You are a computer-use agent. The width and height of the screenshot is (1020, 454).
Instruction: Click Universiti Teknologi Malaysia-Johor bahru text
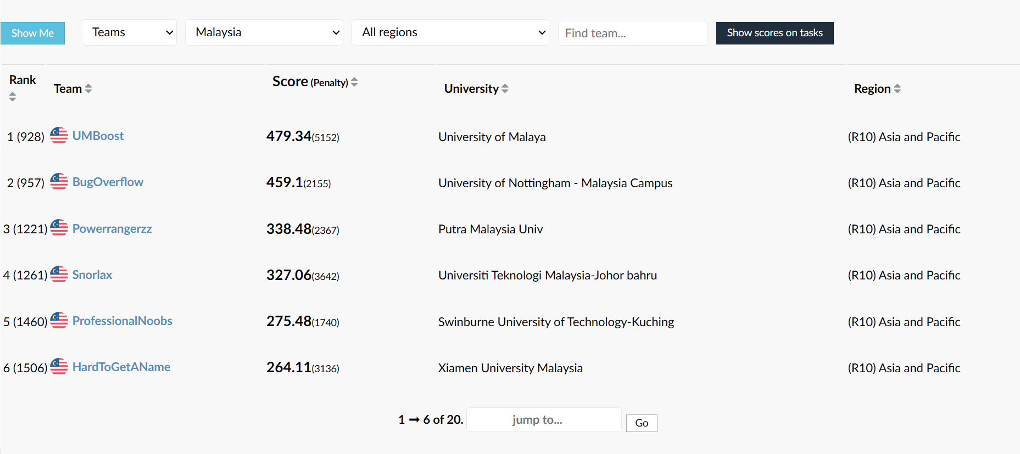tap(548, 275)
